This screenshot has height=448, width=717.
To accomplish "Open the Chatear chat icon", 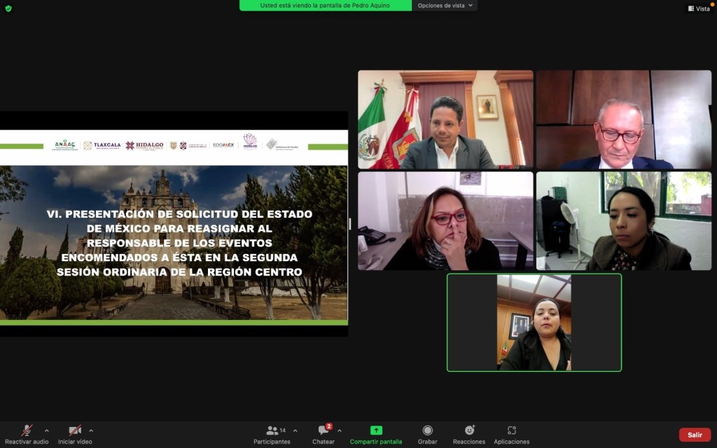I will coord(323,430).
